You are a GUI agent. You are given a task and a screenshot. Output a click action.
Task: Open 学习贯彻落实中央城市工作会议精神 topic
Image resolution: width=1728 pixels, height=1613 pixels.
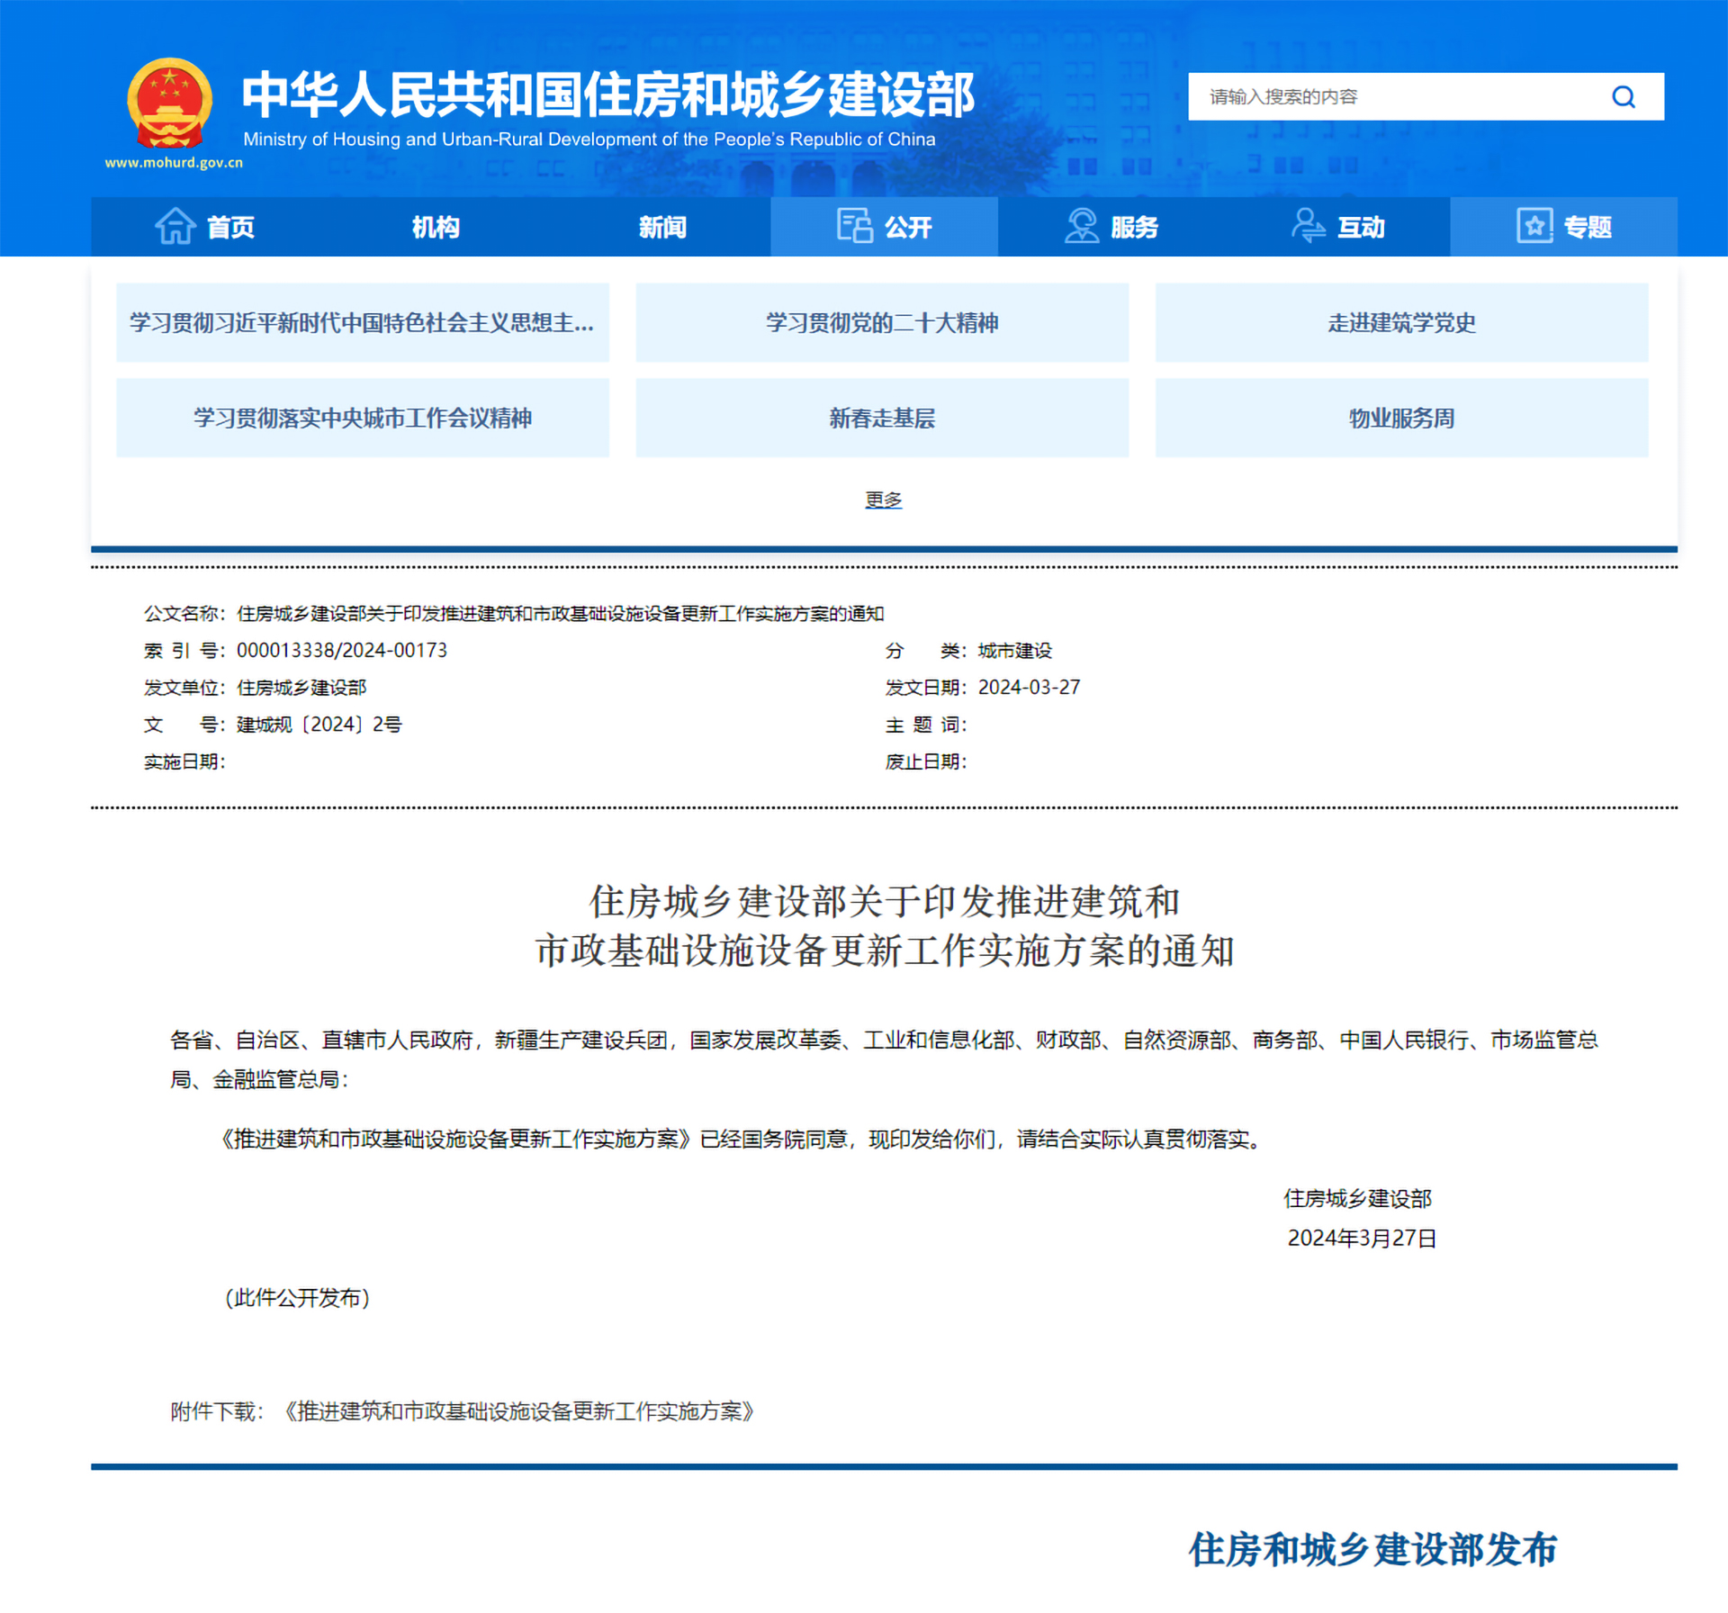(363, 418)
